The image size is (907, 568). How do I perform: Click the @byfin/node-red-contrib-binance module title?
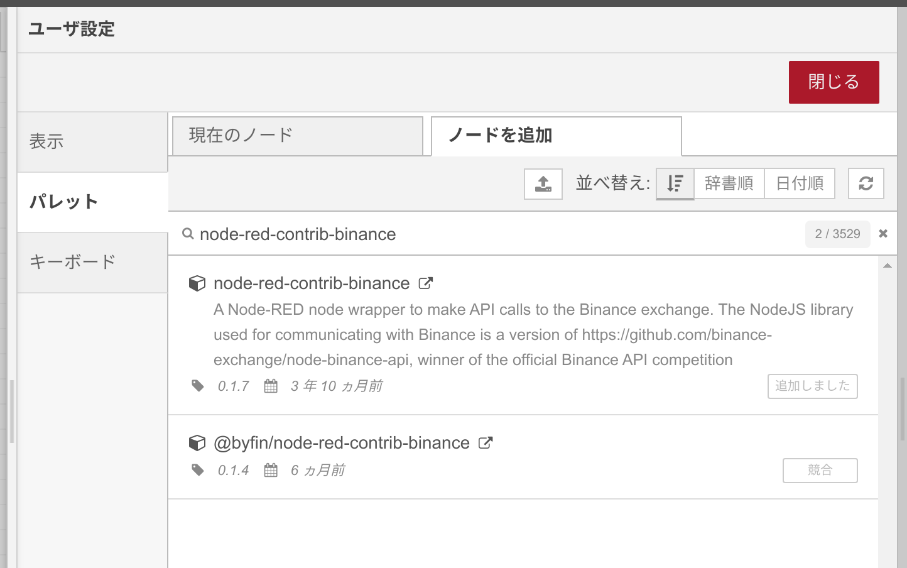(342, 443)
